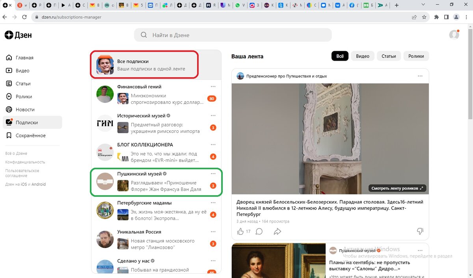Open Финансовый гений channel options menu
The height and width of the screenshot is (278, 473).
(213, 87)
